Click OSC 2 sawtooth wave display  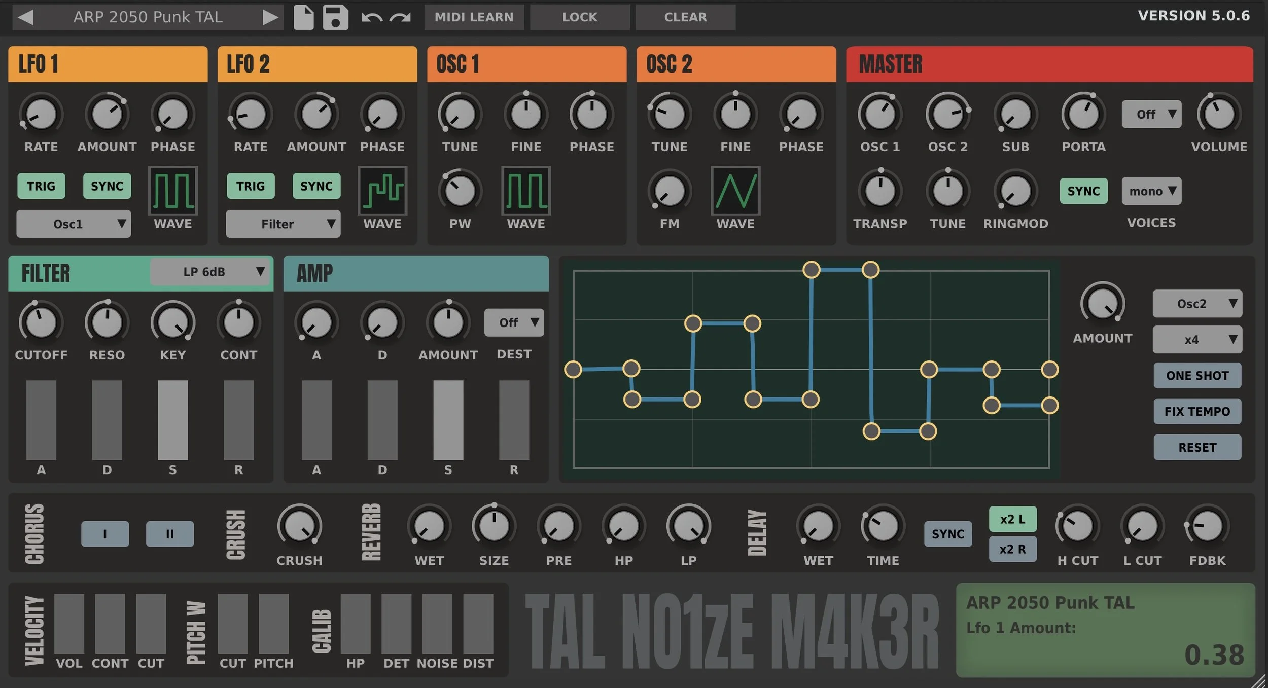[735, 191]
